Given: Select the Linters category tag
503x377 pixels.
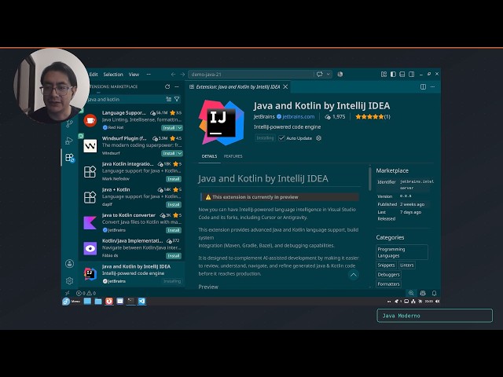Looking at the screenshot, I should pyautogui.click(x=407, y=265).
